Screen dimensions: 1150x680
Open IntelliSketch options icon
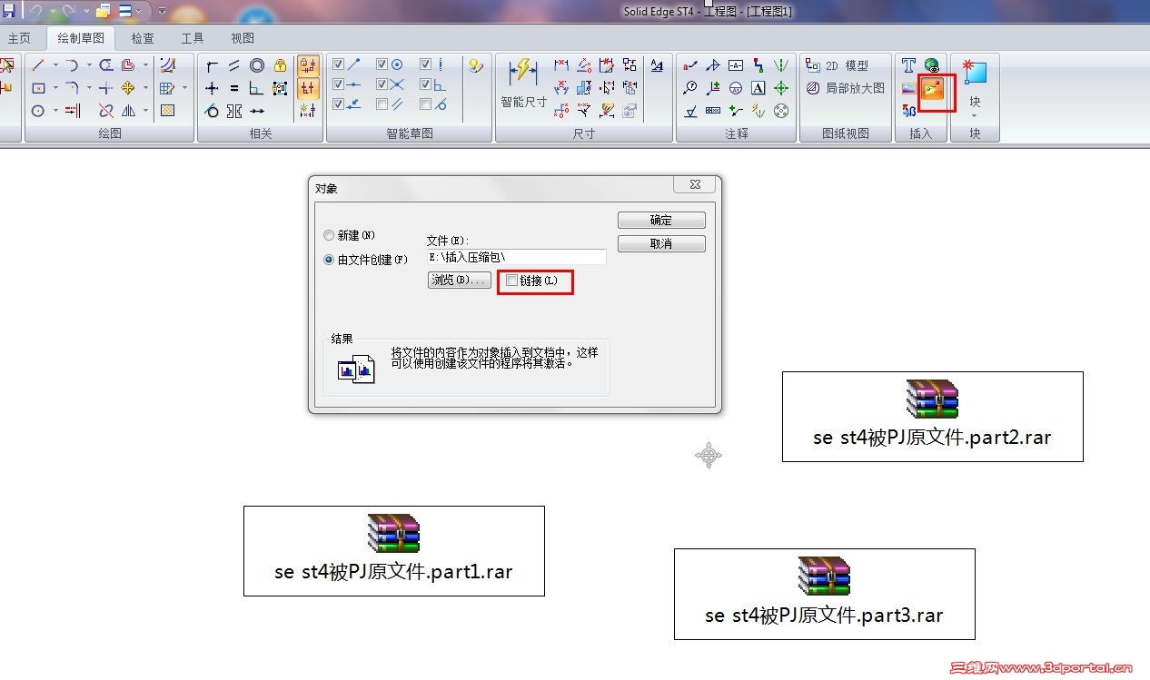(x=476, y=65)
